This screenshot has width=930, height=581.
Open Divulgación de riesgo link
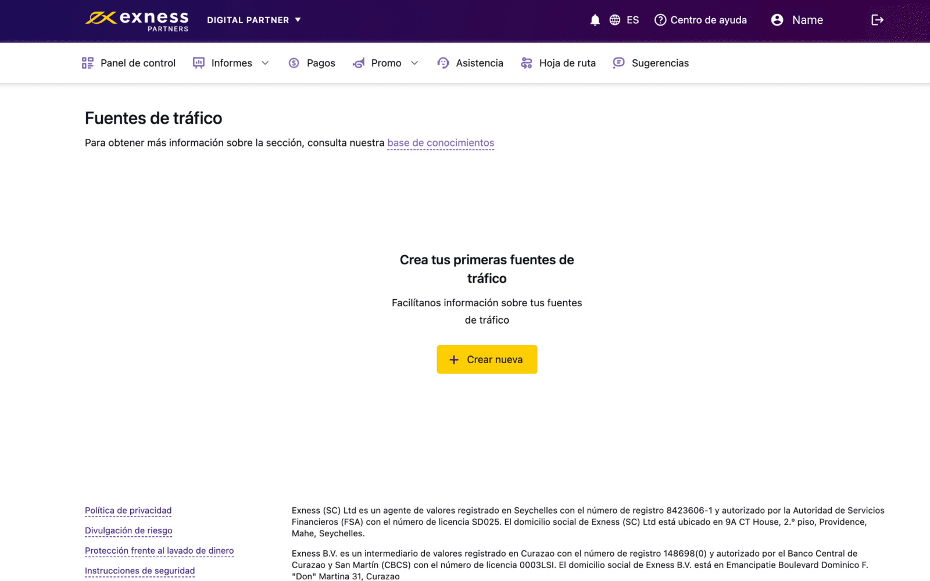click(128, 530)
